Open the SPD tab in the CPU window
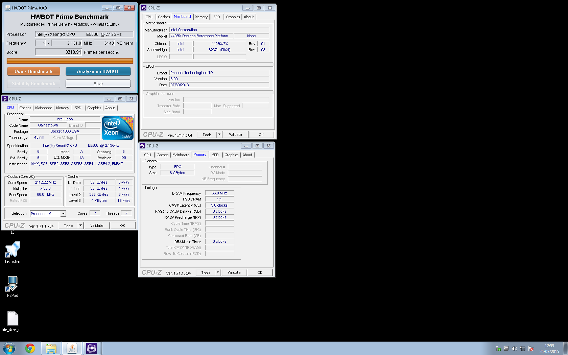Viewport: 568px width, 355px height. pos(78,108)
